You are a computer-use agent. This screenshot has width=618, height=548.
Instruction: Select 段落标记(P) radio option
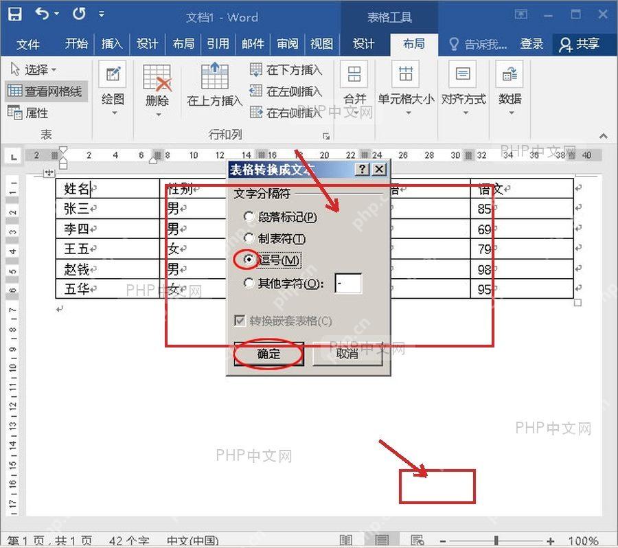(x=280, y=217)
